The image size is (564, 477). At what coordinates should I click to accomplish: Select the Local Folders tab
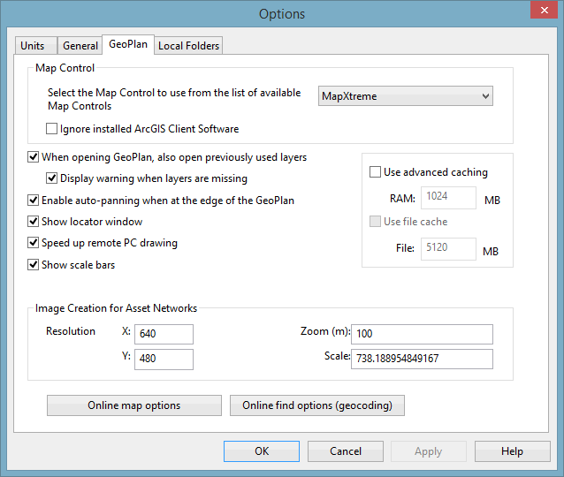pyautogui.click(x=188, y=46)
